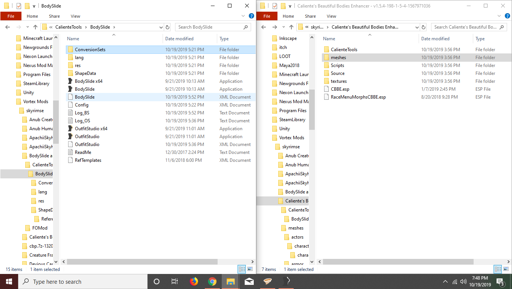Viewport: 512px width, 289px height.
Task: Open Recent locations dropdown in BodySlide window
Action: point(27,27)
